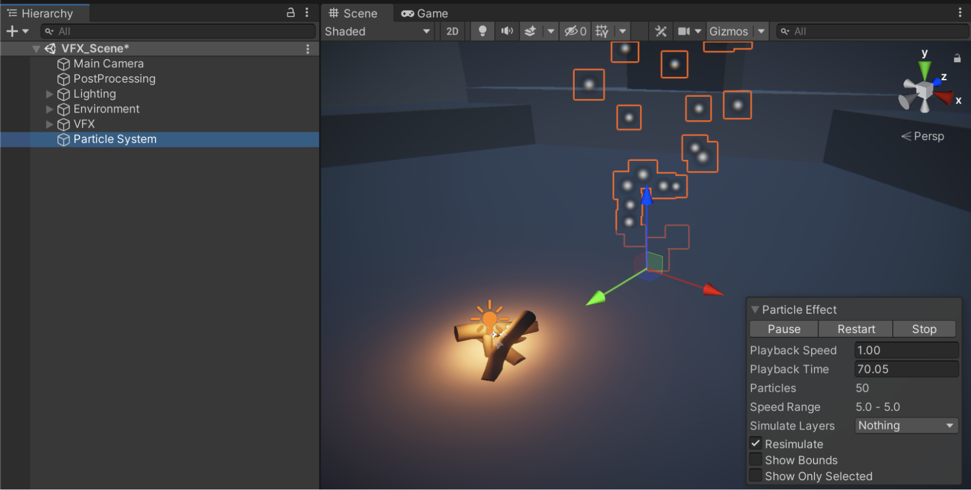Click the Playback Speed input field

[906, 350]
